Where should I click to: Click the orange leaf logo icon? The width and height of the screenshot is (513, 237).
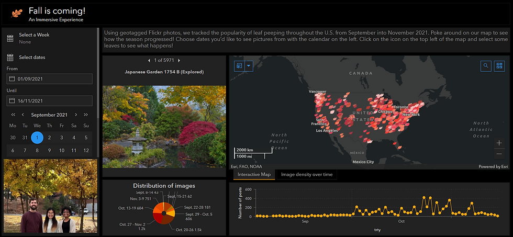pyautogui.click(x=16, y=13)
